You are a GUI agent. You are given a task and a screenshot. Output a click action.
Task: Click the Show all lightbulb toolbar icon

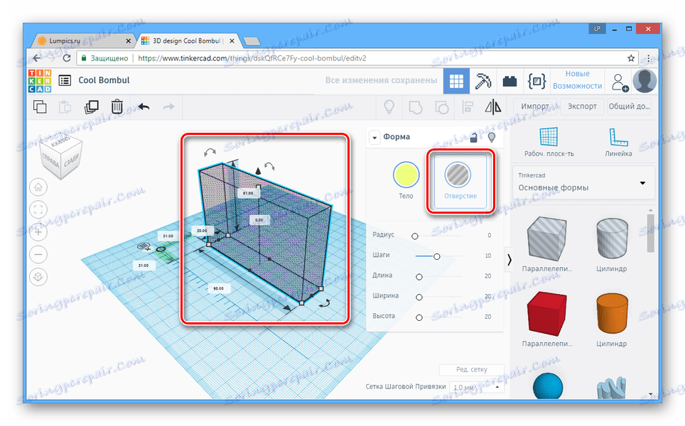[x=389, y=106]
